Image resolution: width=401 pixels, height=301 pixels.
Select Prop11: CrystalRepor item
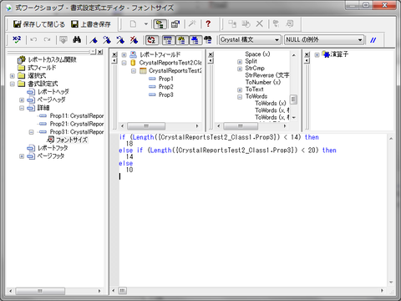coord(77,115)
